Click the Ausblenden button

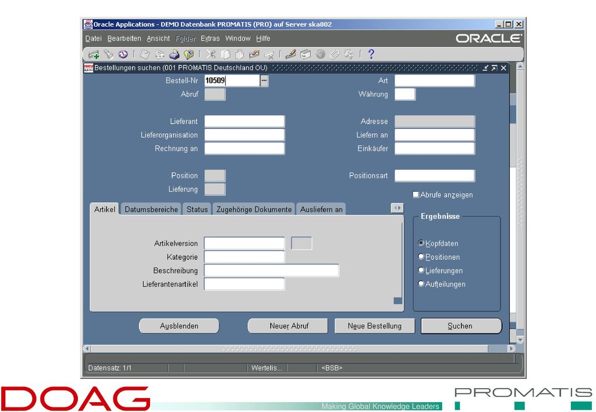pyautogui.click(x=179, y=326)
